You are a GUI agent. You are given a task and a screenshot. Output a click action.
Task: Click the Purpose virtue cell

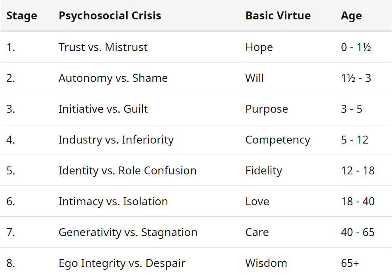pos(267,109)
